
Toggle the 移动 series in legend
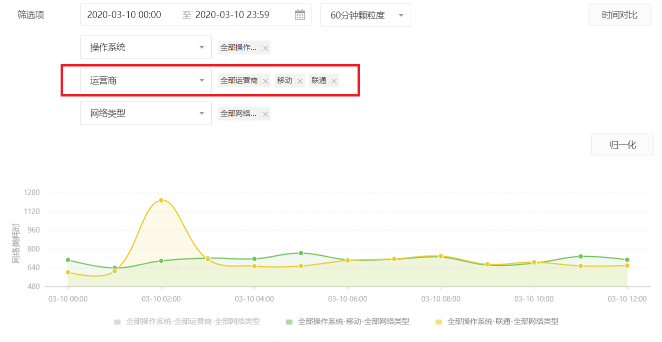(x=347, y=321)
